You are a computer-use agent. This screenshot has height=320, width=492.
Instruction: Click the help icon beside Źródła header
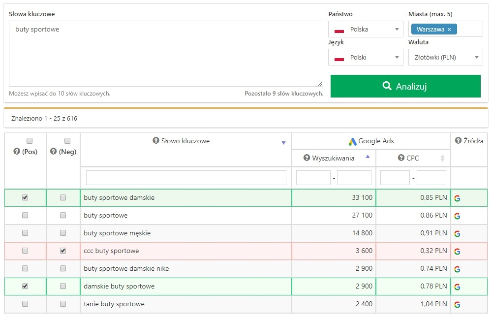click(458, 141)
